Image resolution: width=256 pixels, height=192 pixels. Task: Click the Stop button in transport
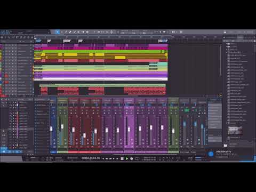[122, 158]
